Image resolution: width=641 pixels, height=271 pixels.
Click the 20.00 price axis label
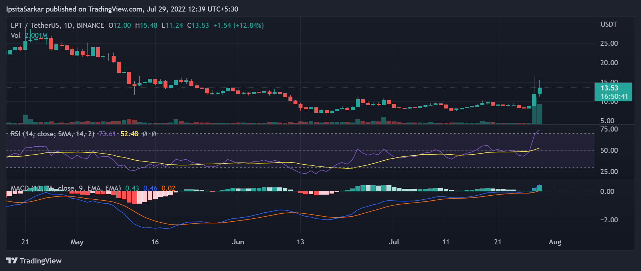coord(609,63)
